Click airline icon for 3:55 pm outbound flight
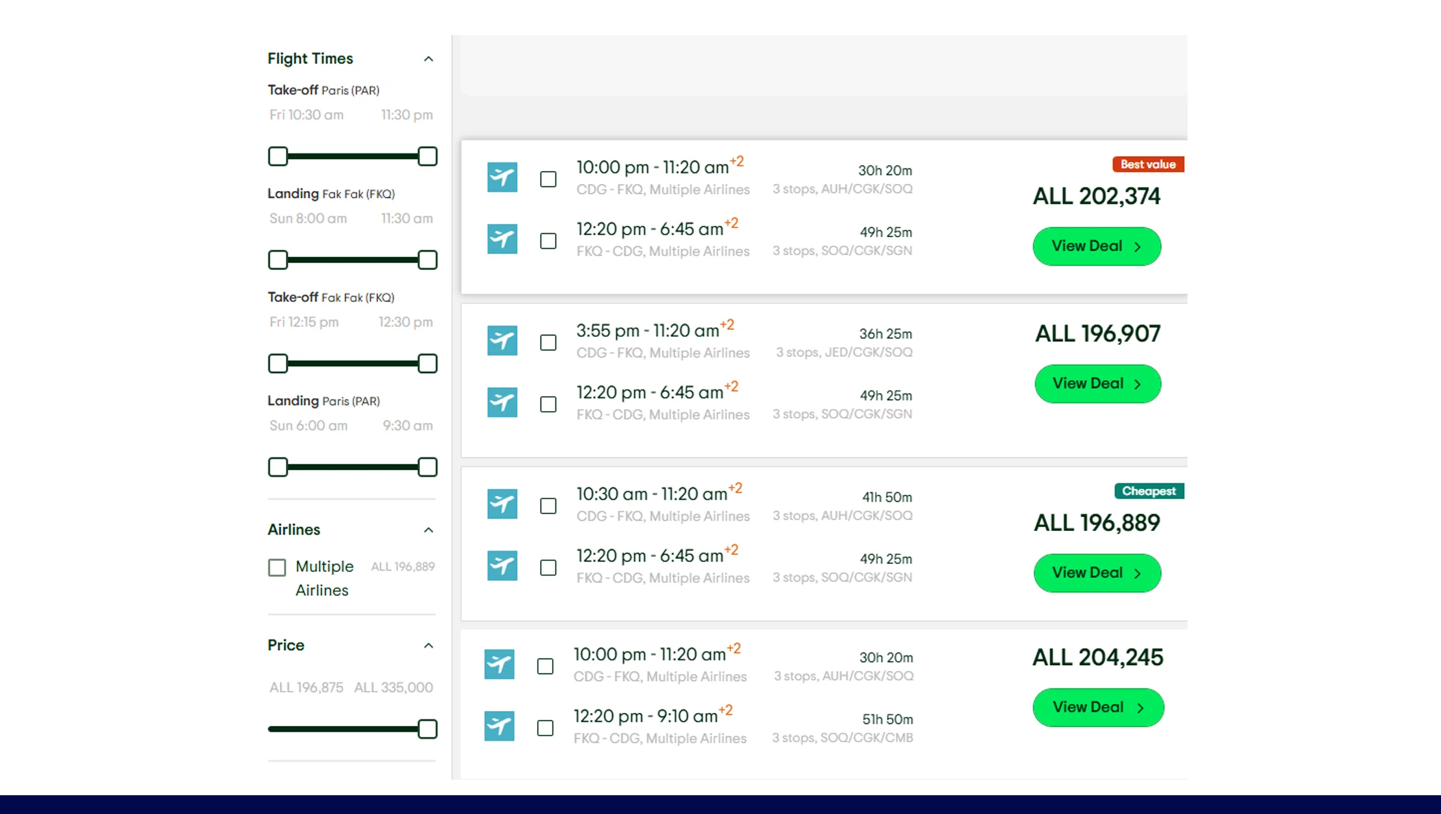Screen dimensions: 1441x814 [x=502, y=341]
